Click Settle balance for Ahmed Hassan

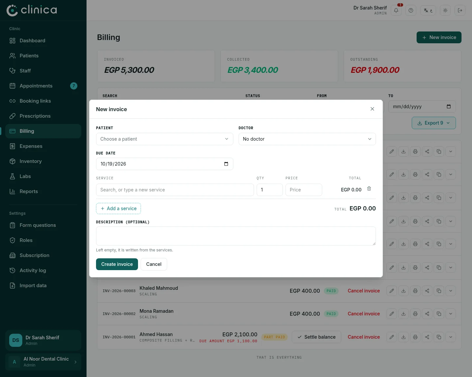316,337
